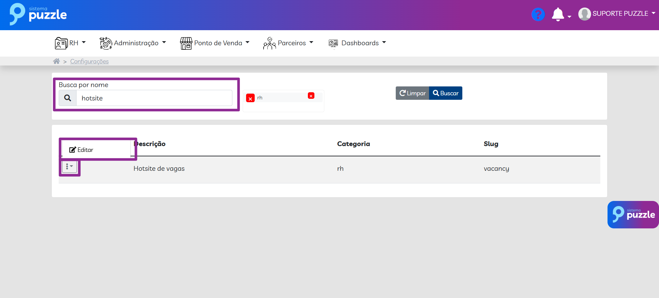Screen dimensions: 659x298
Task: Expand the RH menu
Action: (x=70, y=43)
